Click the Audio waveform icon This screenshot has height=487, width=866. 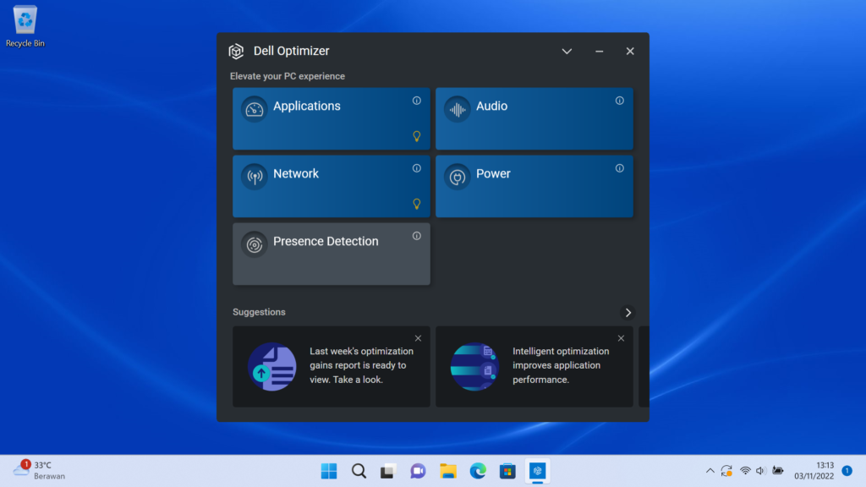pos(458,109)
